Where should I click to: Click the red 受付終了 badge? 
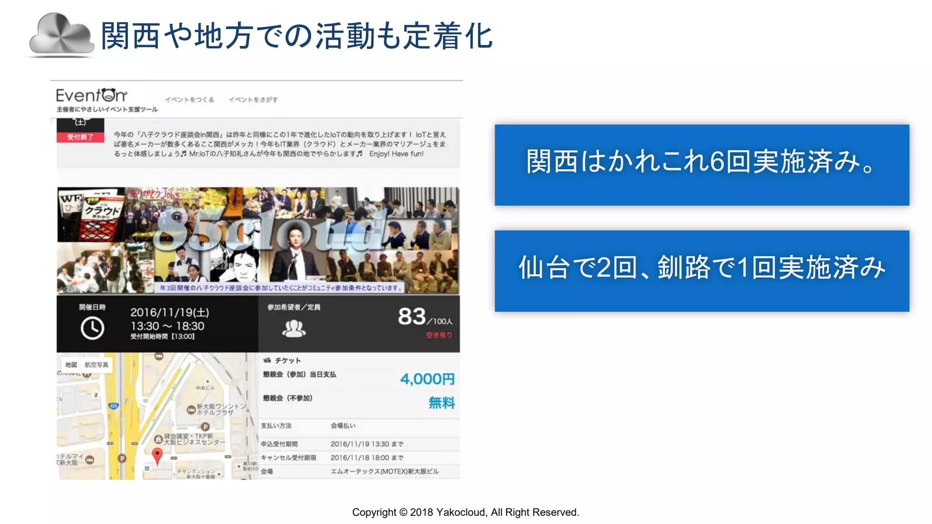[81, 137]
